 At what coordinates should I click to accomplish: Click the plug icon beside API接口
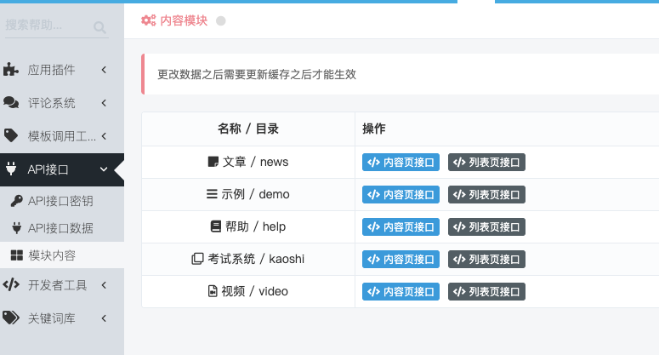(x=11, y=169)
